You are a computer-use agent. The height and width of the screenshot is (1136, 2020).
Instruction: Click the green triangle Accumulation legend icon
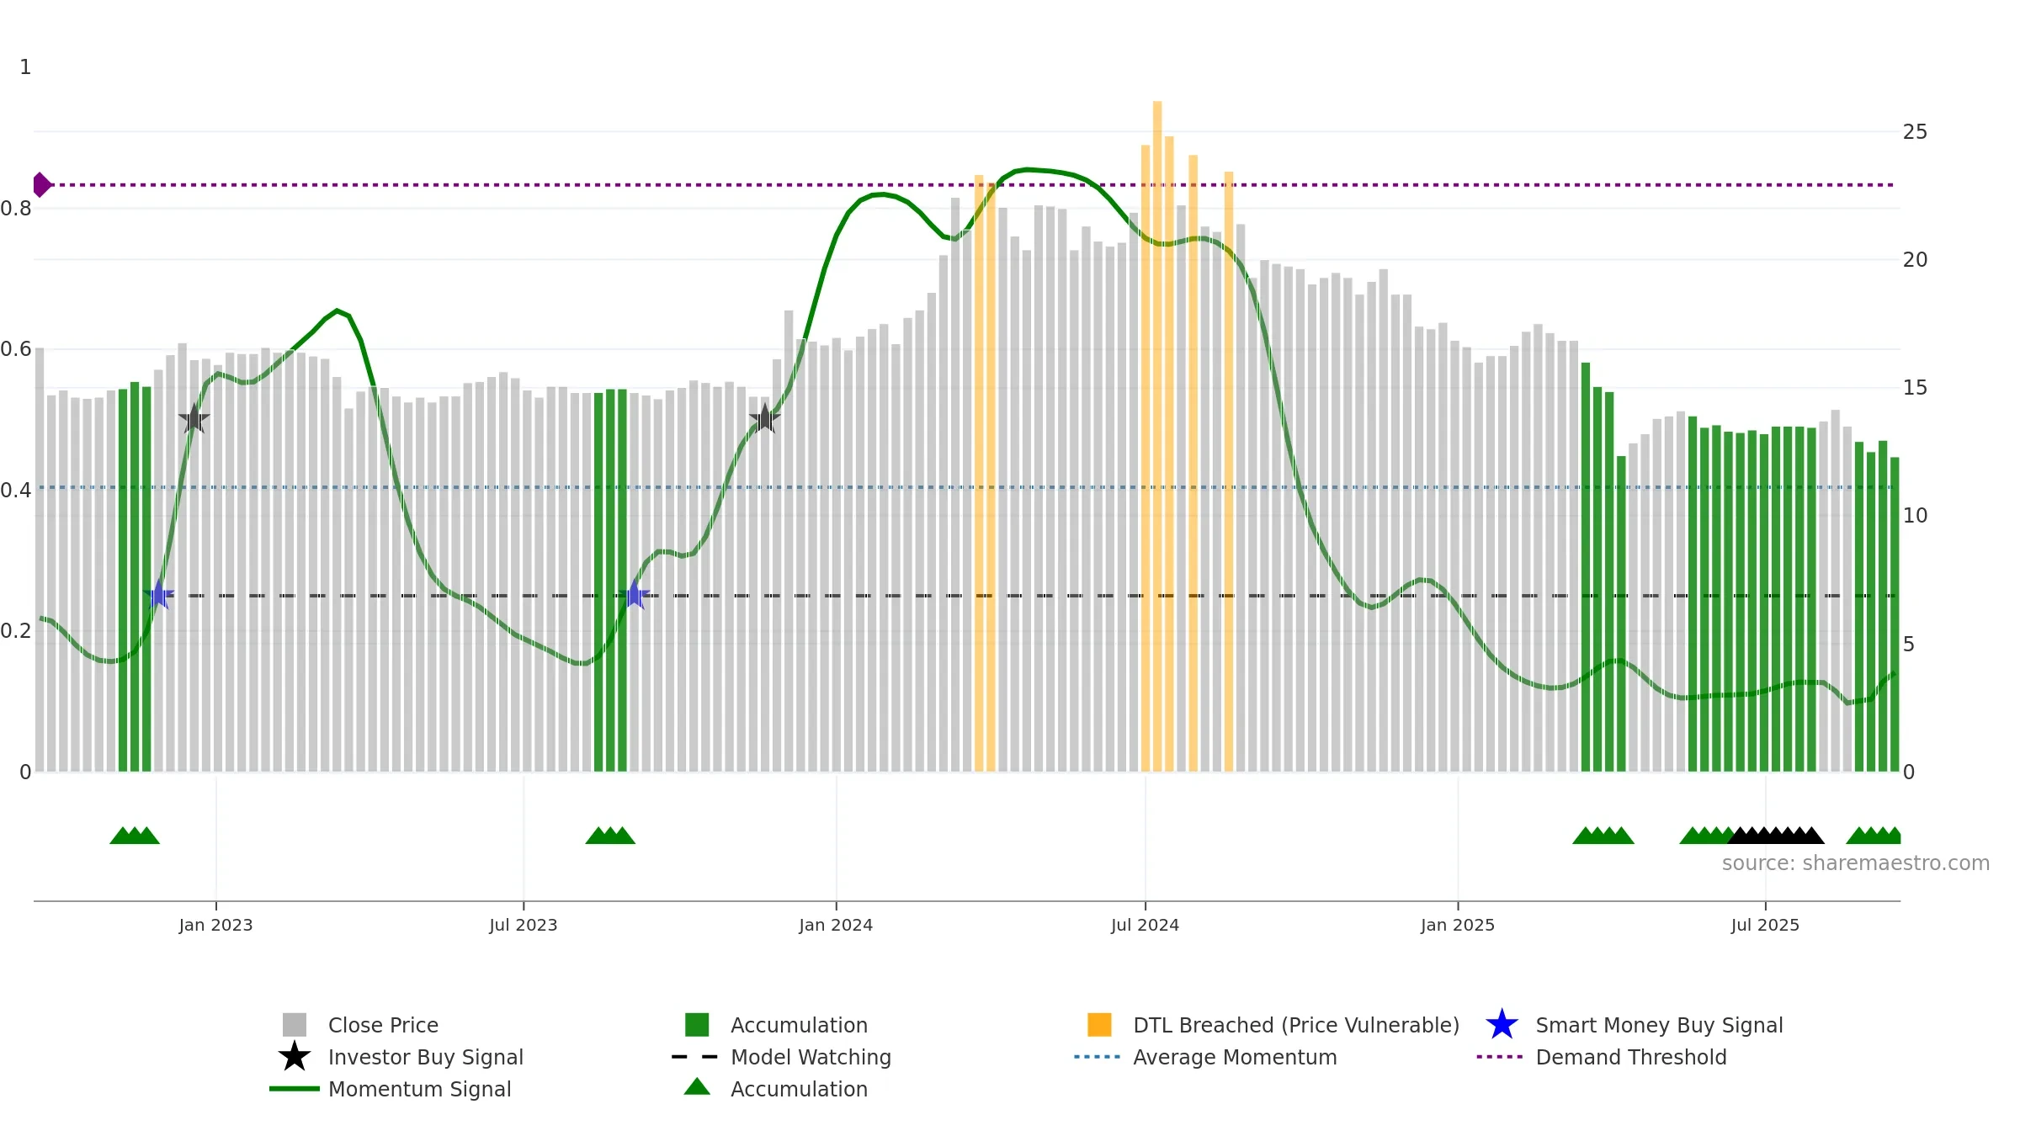(x=697, y=1087)
